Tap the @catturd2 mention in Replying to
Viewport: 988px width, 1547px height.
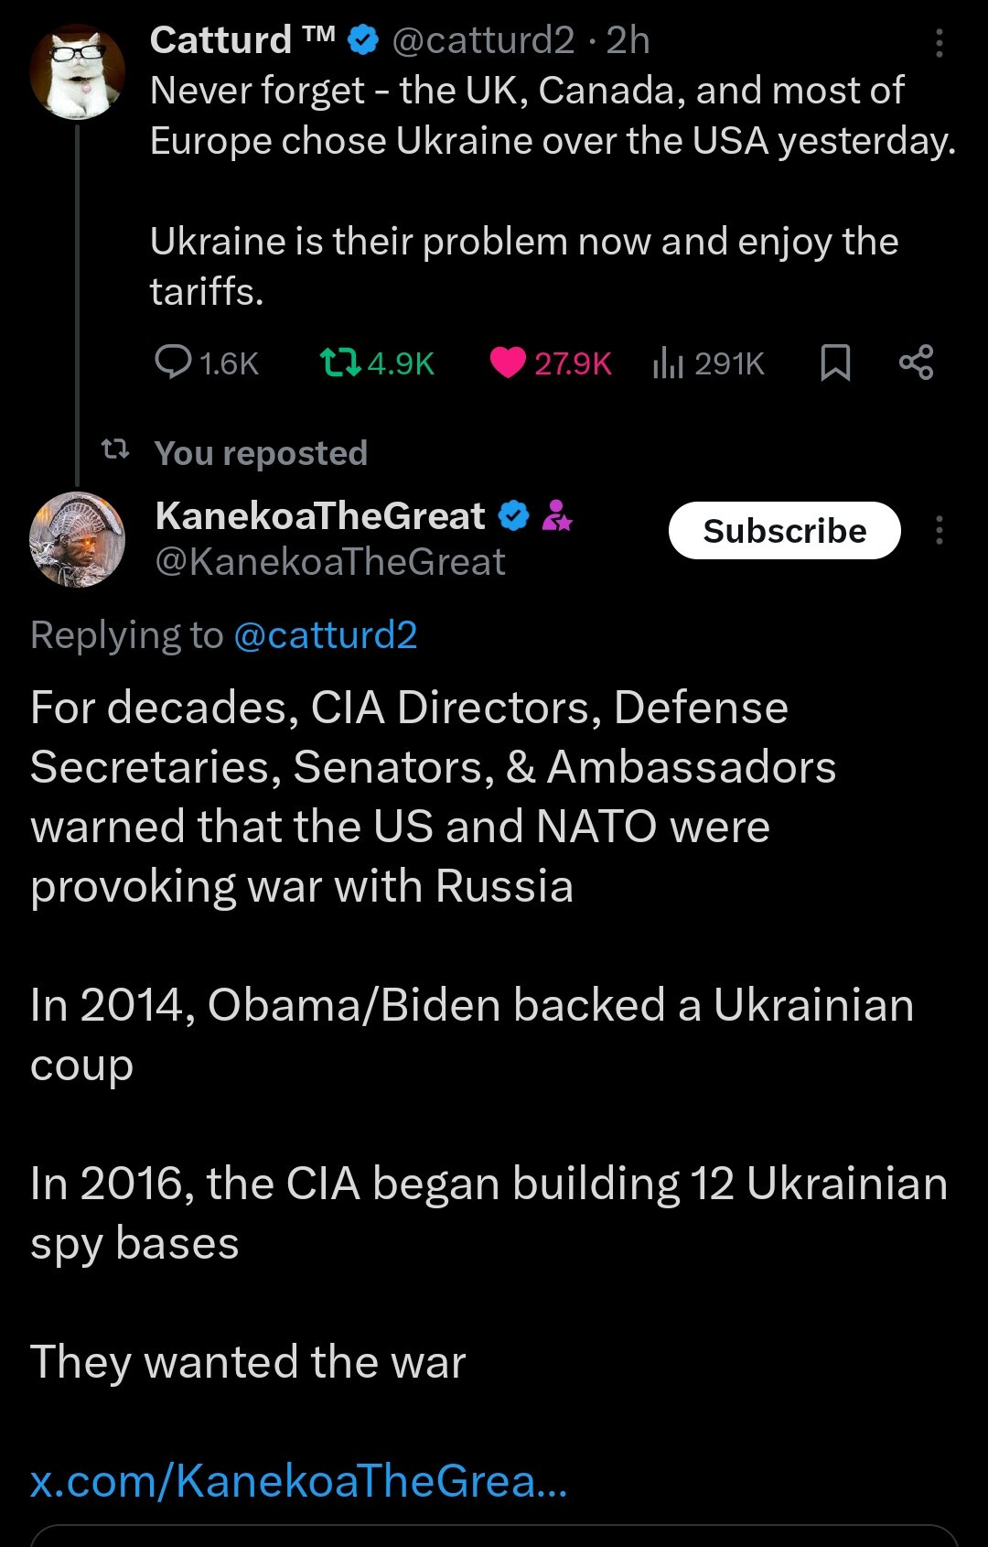(x=326, y=635)
